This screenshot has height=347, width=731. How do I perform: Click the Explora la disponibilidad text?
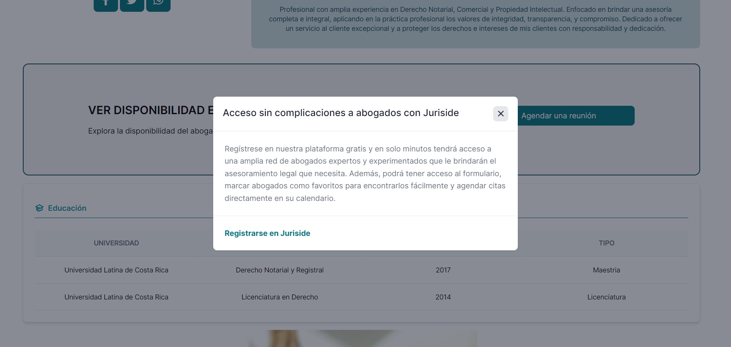pos(150,131)
